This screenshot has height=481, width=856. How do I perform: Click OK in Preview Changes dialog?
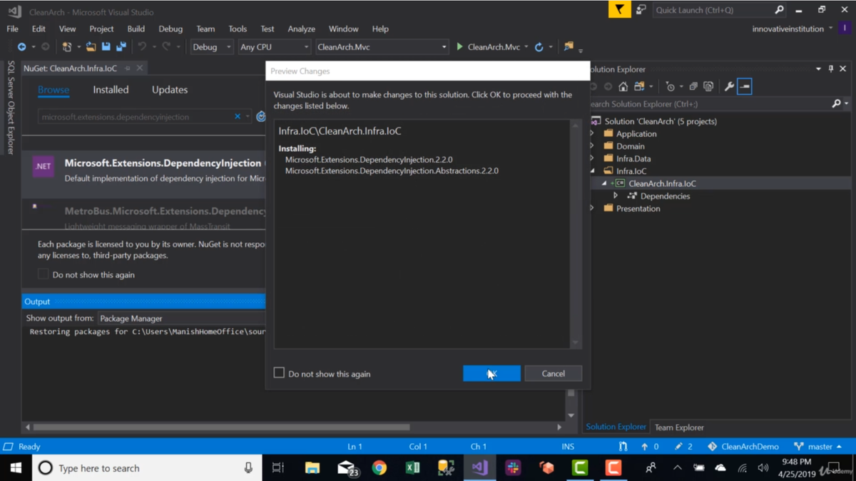491,373
